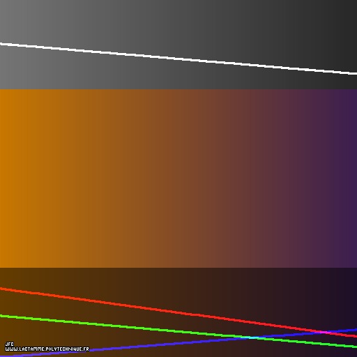Screen dimensions: 357x357
Task: Click the red diagonal line
Action: pos(178,312)
